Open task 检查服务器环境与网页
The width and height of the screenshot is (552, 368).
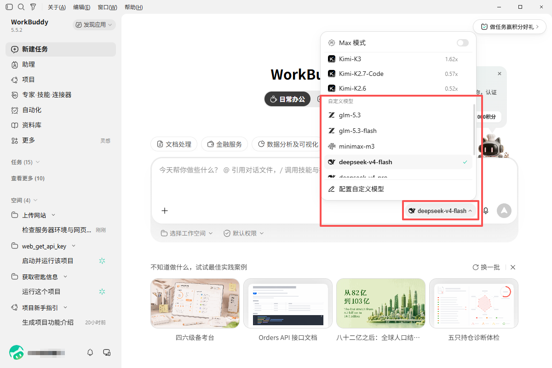point(57,230)
